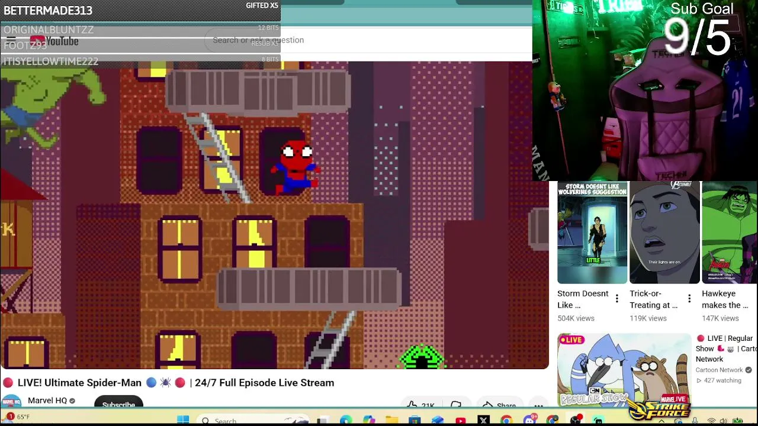This screenshot has height=426, width=758.
Task: Open the X app on the taskbar
Action: pos(483,421)
